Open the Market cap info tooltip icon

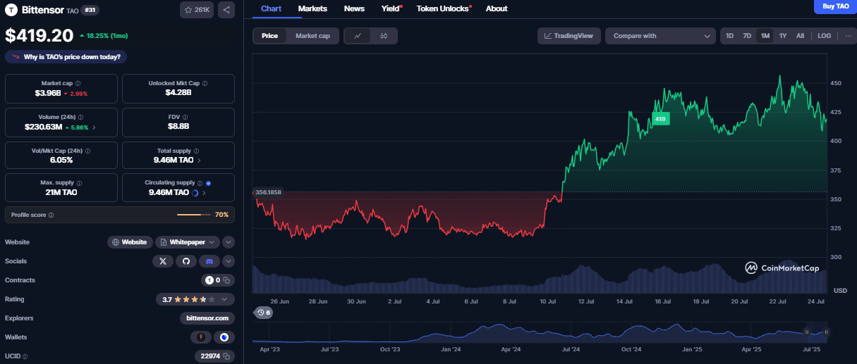[78, 83]
